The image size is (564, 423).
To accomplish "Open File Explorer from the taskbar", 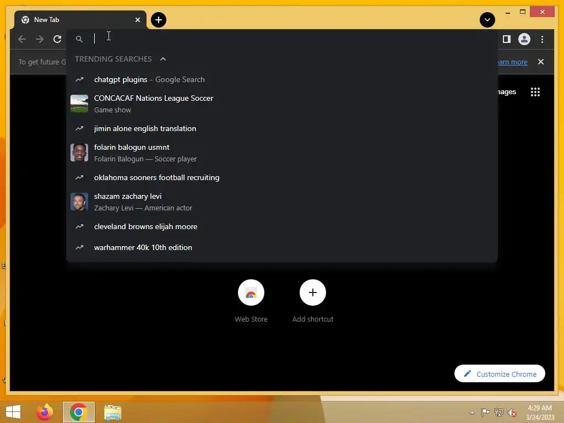I will point(112,412).
